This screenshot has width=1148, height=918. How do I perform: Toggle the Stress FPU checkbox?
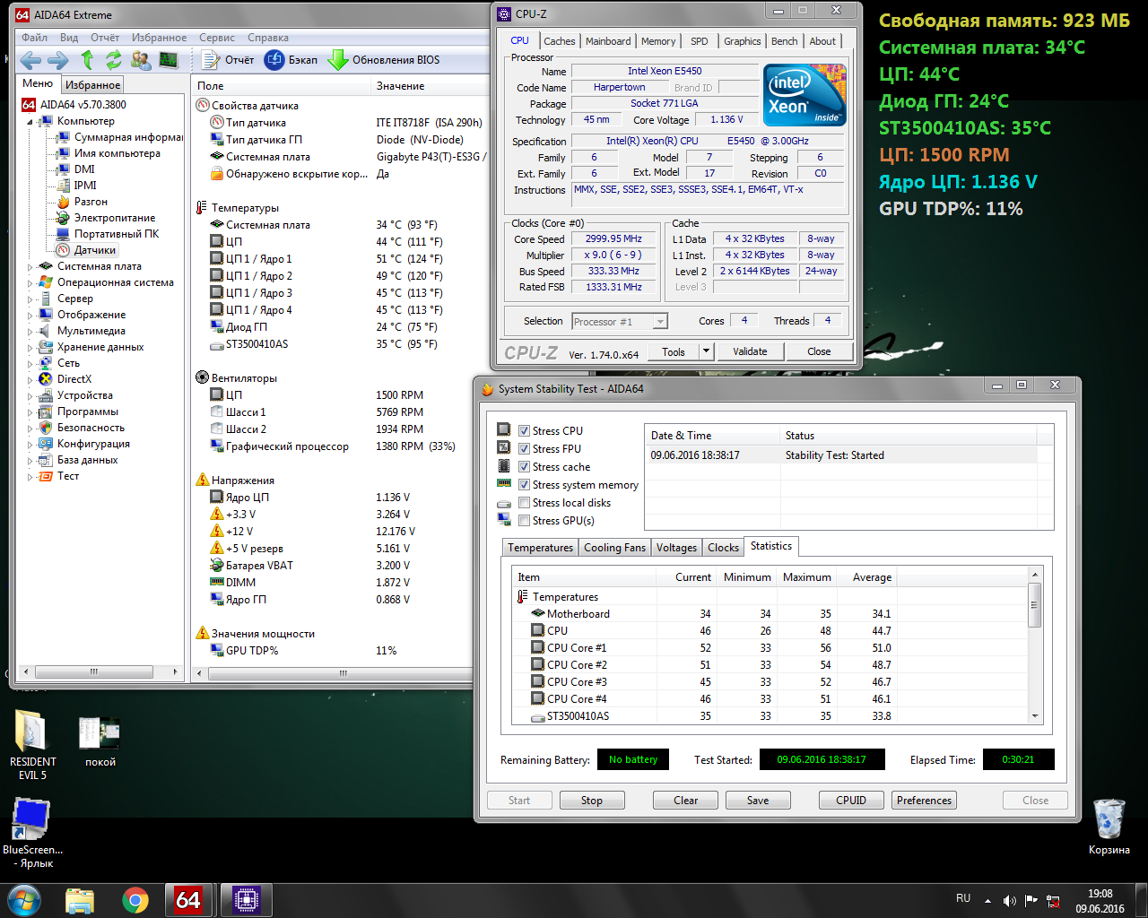click(525, 449)
